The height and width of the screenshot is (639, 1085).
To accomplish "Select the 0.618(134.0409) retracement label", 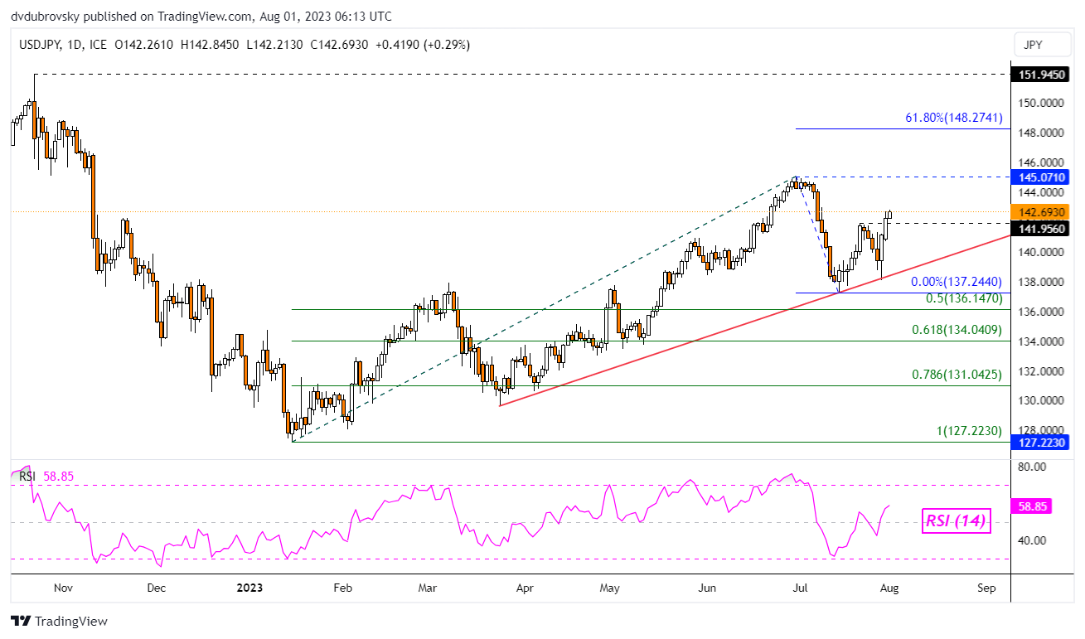I will click(x=957, y=330).
